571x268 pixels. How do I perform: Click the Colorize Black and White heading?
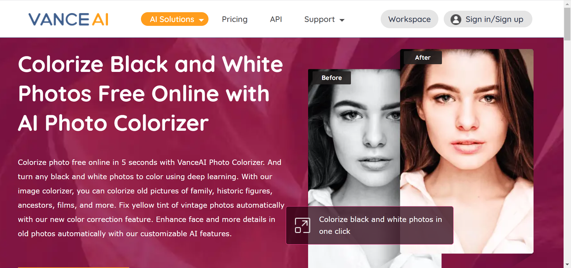150,94
